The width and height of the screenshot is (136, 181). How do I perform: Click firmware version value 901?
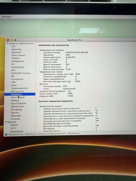[68, 65]
